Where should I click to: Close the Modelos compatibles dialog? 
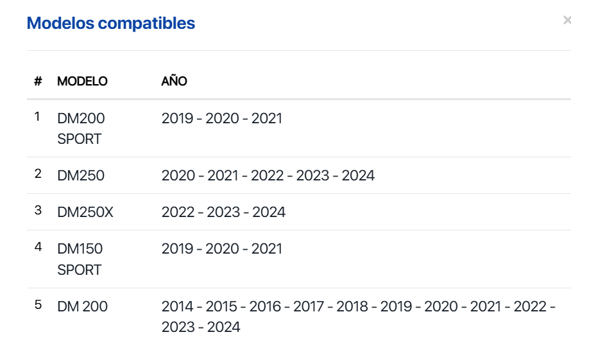coord(567,21)
